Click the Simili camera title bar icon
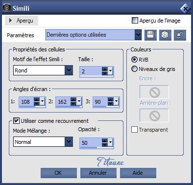Screen dimensions: 193x185 click(x=7, y=8)
